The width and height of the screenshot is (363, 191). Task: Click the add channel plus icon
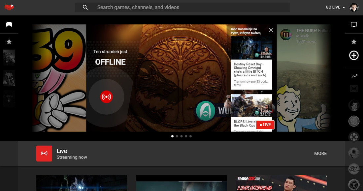[x=354, y=56]
